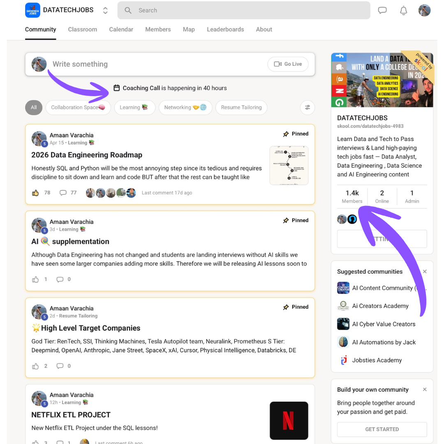Expand the community switcher chevrons
Screen dimensions: 444x444
(x=105, y=10)
